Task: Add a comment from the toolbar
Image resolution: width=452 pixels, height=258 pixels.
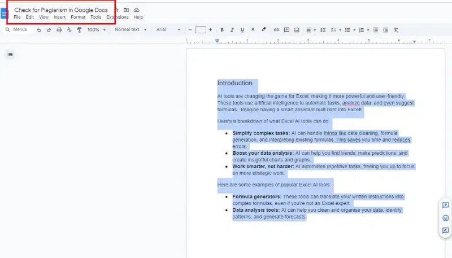Action: pos(286,30)
